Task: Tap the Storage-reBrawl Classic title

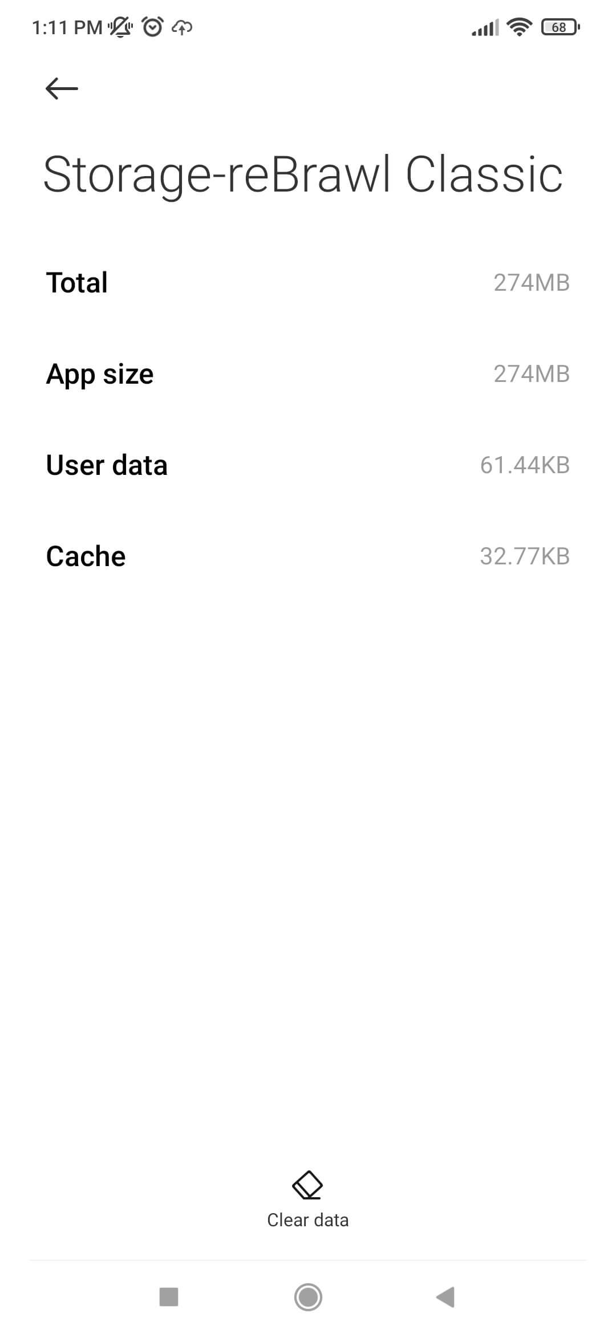Action: [x=303, y=174]
